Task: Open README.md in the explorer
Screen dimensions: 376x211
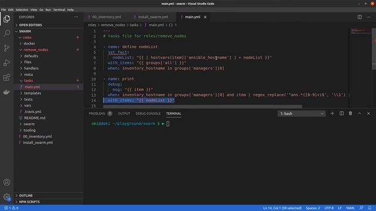Action: pos(49,118)
